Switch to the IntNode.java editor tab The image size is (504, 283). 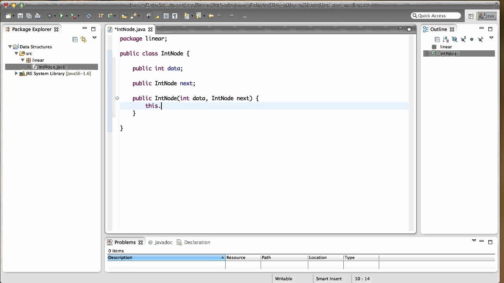click(130, 29)
